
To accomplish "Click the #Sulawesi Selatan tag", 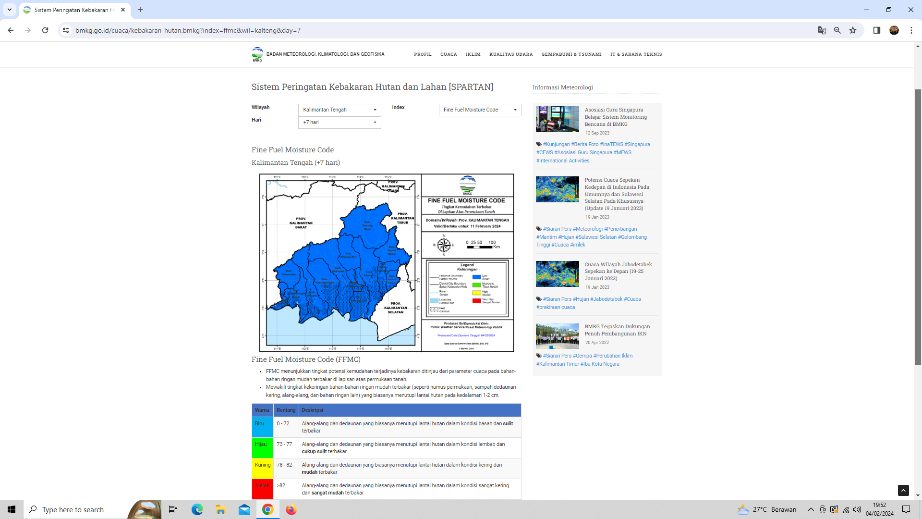I will (596, 237).
